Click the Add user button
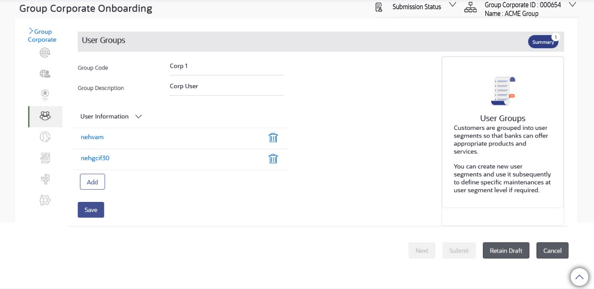Image resolution: width=594 pixels, height=289 pixels. (92, 182)
